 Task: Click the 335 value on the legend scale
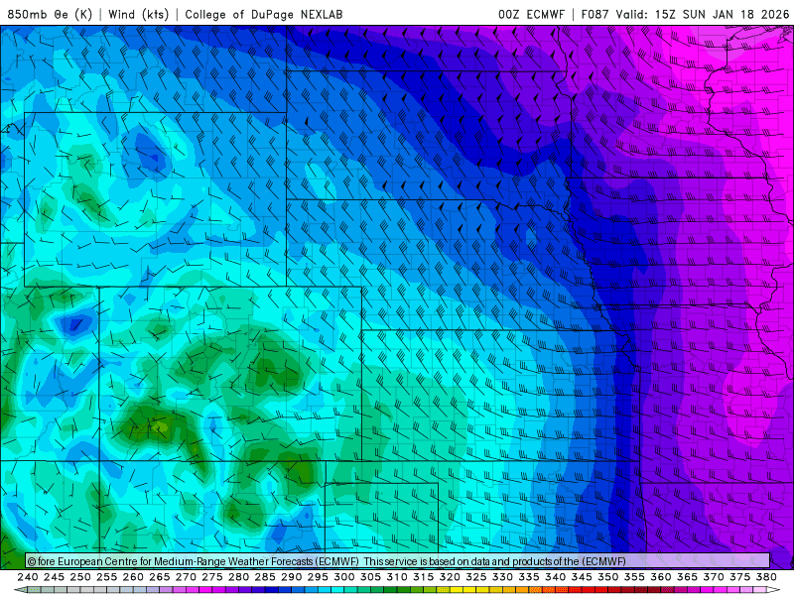tap(529, 577)
